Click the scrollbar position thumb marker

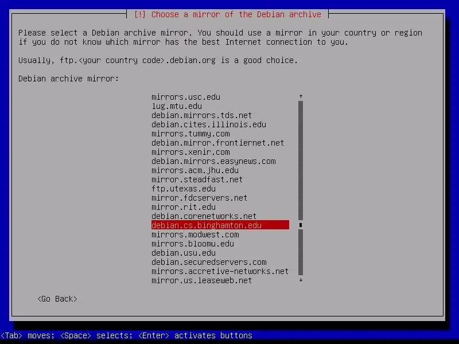(x=301, y=225)
